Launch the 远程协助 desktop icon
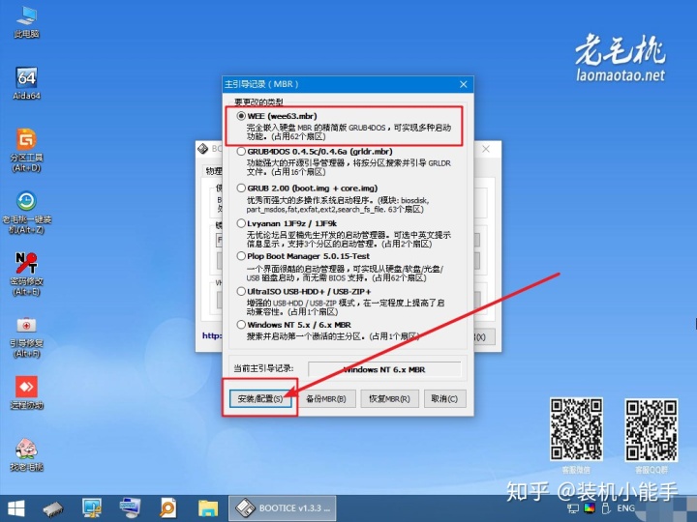 27,392
